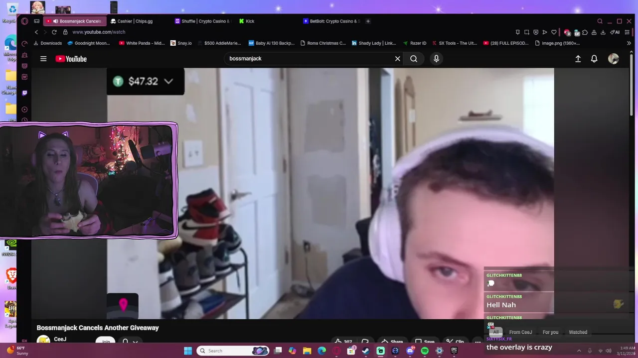The width and height of the screenshot is (638, 358).
Task: Open browser downloads tray icon
Action: pyautogui.click(x=603, y=32)
